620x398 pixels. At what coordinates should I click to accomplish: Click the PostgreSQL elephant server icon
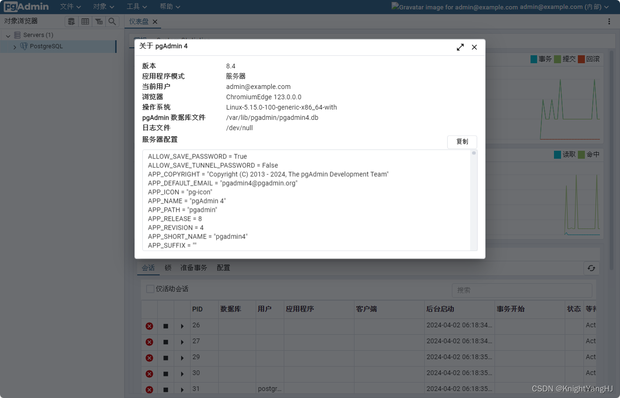click(24, 46)
